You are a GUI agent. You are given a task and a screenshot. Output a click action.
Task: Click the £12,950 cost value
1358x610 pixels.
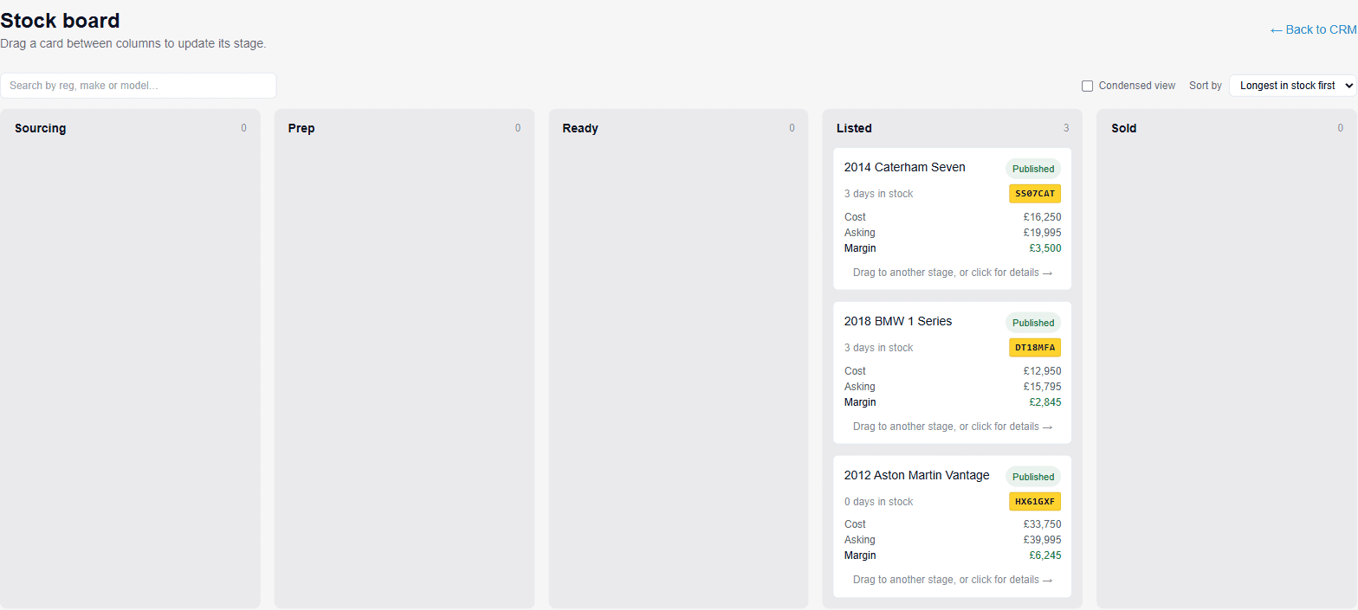point(1042,371)
